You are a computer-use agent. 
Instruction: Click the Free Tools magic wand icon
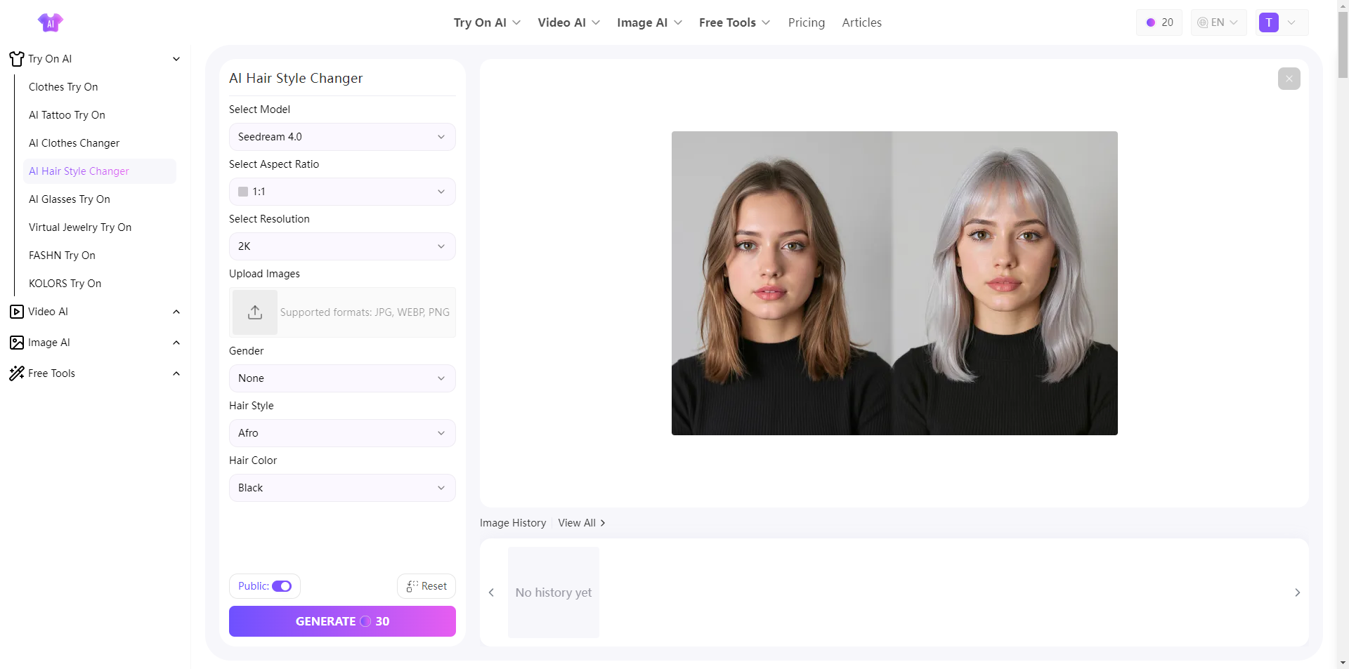[x=16, y=373]
